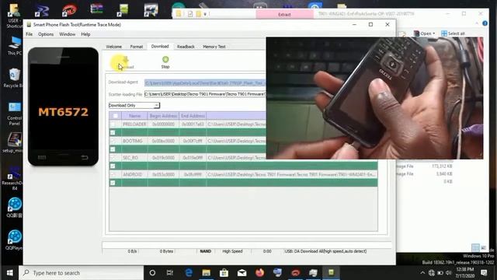The height and width of the screenshot is (280, 497).
Task: Open the File menu
Action: pyautogui.click(x=30, y=34)
